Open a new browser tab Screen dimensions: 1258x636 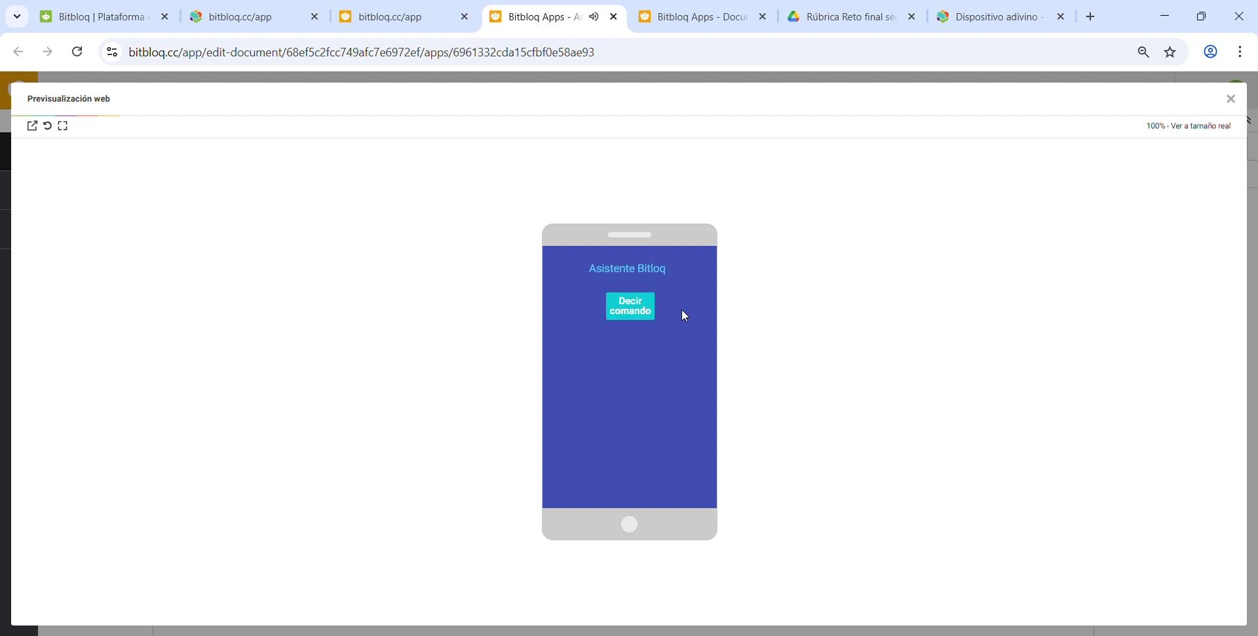(1090, 17)
